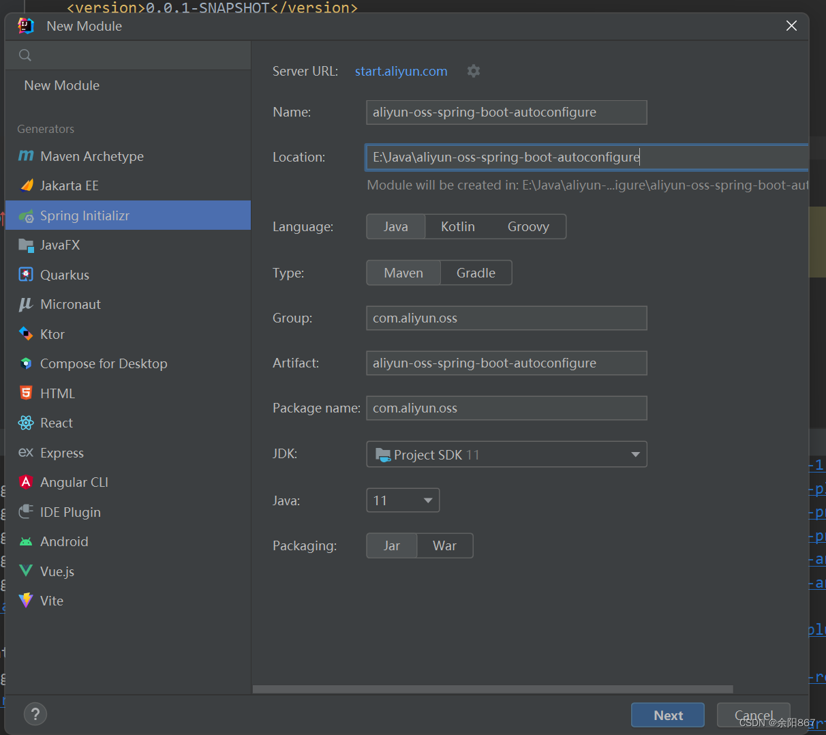
Task: Select the Jakarta EE generator icon
Action: point(26,185)
